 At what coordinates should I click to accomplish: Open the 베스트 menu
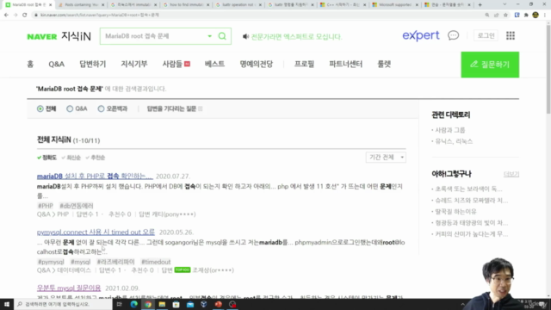[214, 64]
